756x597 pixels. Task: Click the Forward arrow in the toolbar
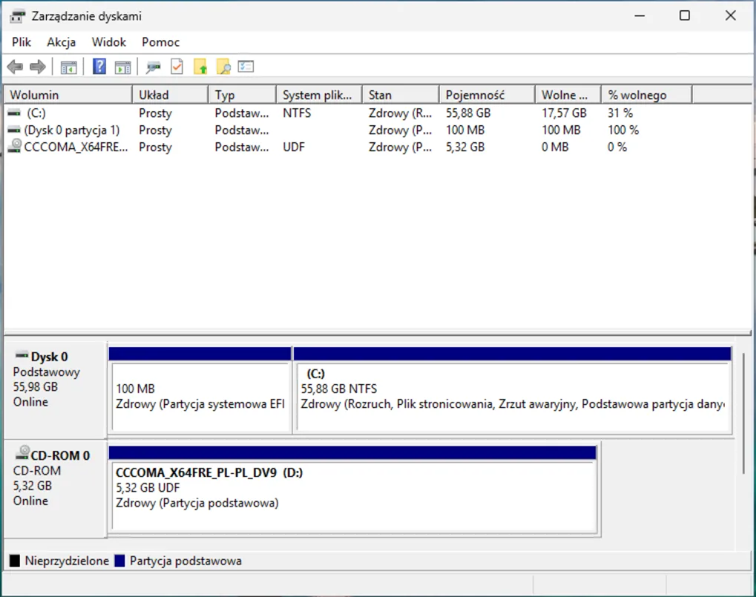point(38,67)
